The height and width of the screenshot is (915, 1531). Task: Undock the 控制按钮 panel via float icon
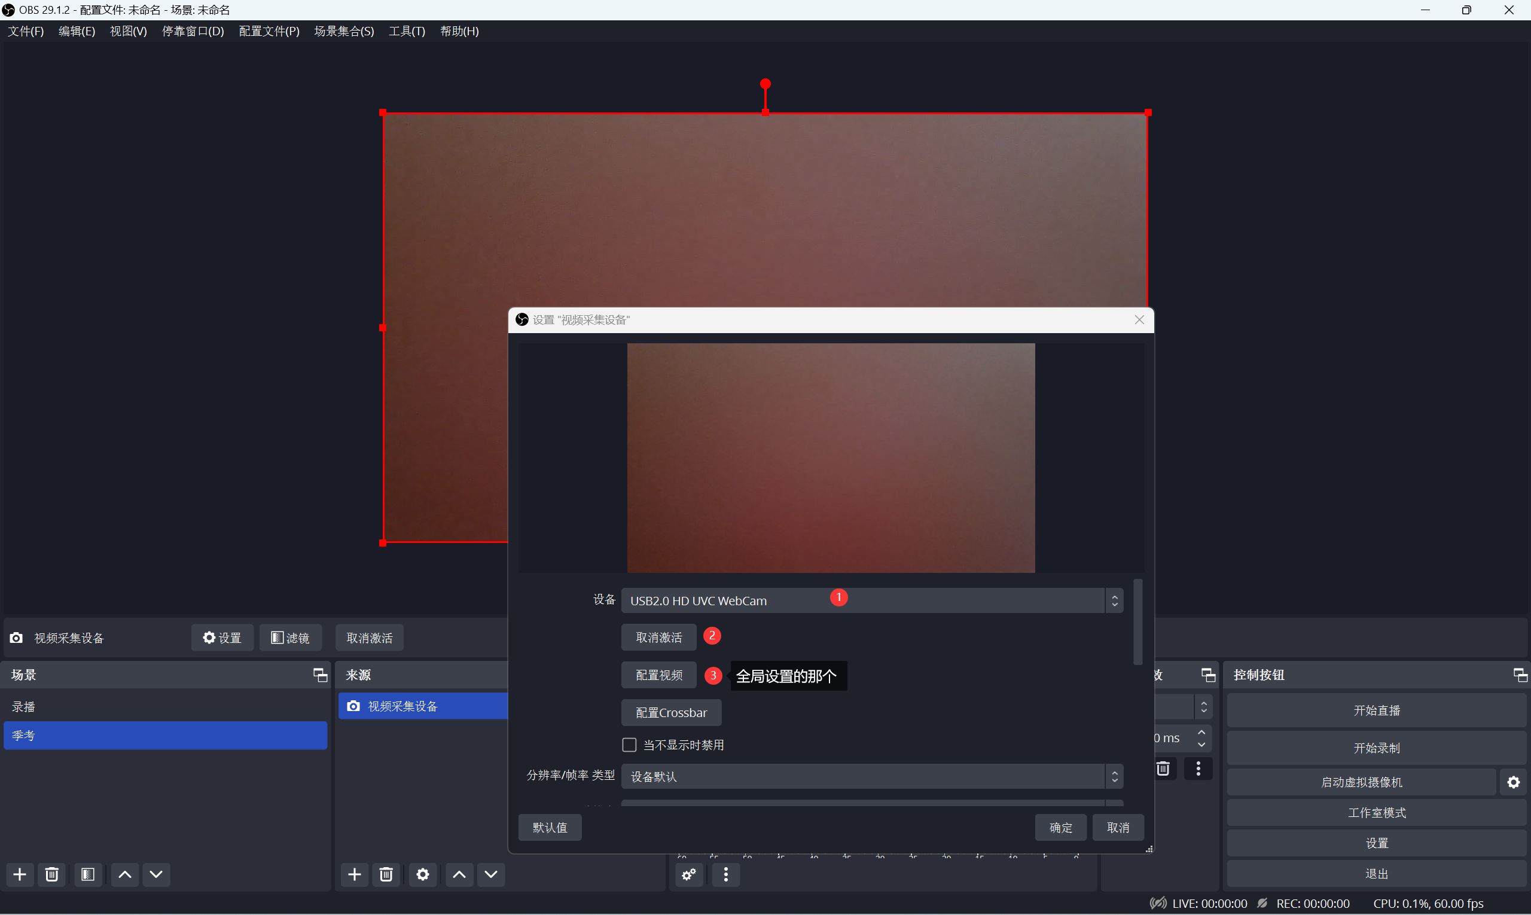point(1520,675)
